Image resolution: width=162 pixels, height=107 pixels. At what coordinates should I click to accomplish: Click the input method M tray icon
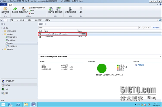pyautogui.click(x=149, y=104)
